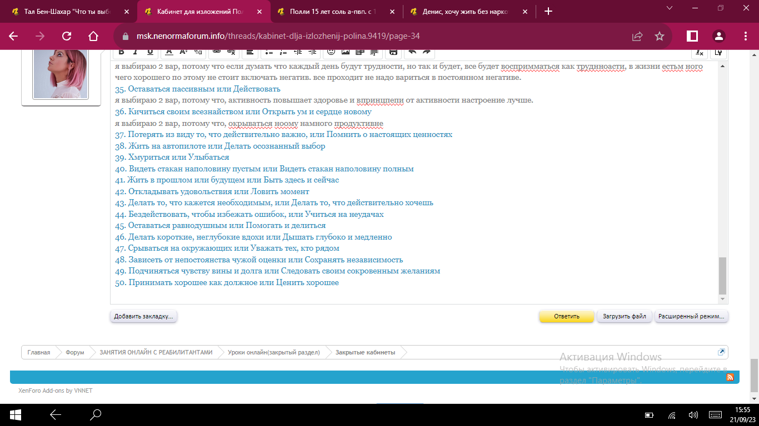This screenshot has height=426, width=759.
Task: Open Chrome's three-dot menu
Action: (x=745, y=36)
